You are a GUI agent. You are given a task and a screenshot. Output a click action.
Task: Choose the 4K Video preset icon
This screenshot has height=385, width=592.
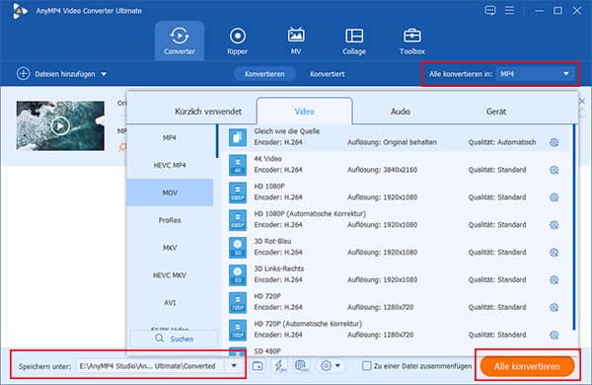pyautogui.click(x=238, y=165)
